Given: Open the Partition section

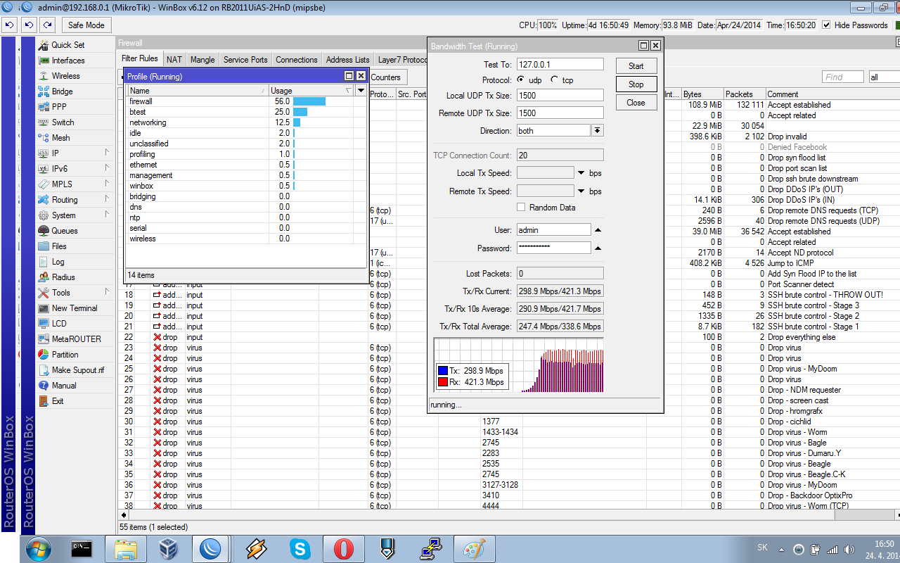Looking at the screenshot, I should coord(65,355).
